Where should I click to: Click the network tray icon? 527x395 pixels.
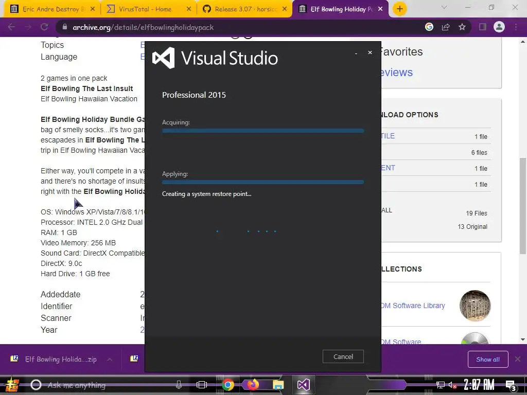[x=440, y=385]
